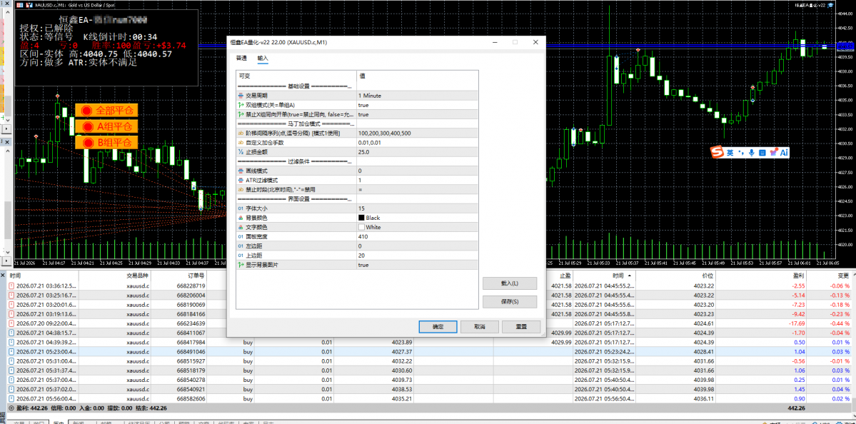The width and height of the screenshot is (856, 424).
Task: Confirm settings with the 确定 button
Action: click(x=438, y=326)
